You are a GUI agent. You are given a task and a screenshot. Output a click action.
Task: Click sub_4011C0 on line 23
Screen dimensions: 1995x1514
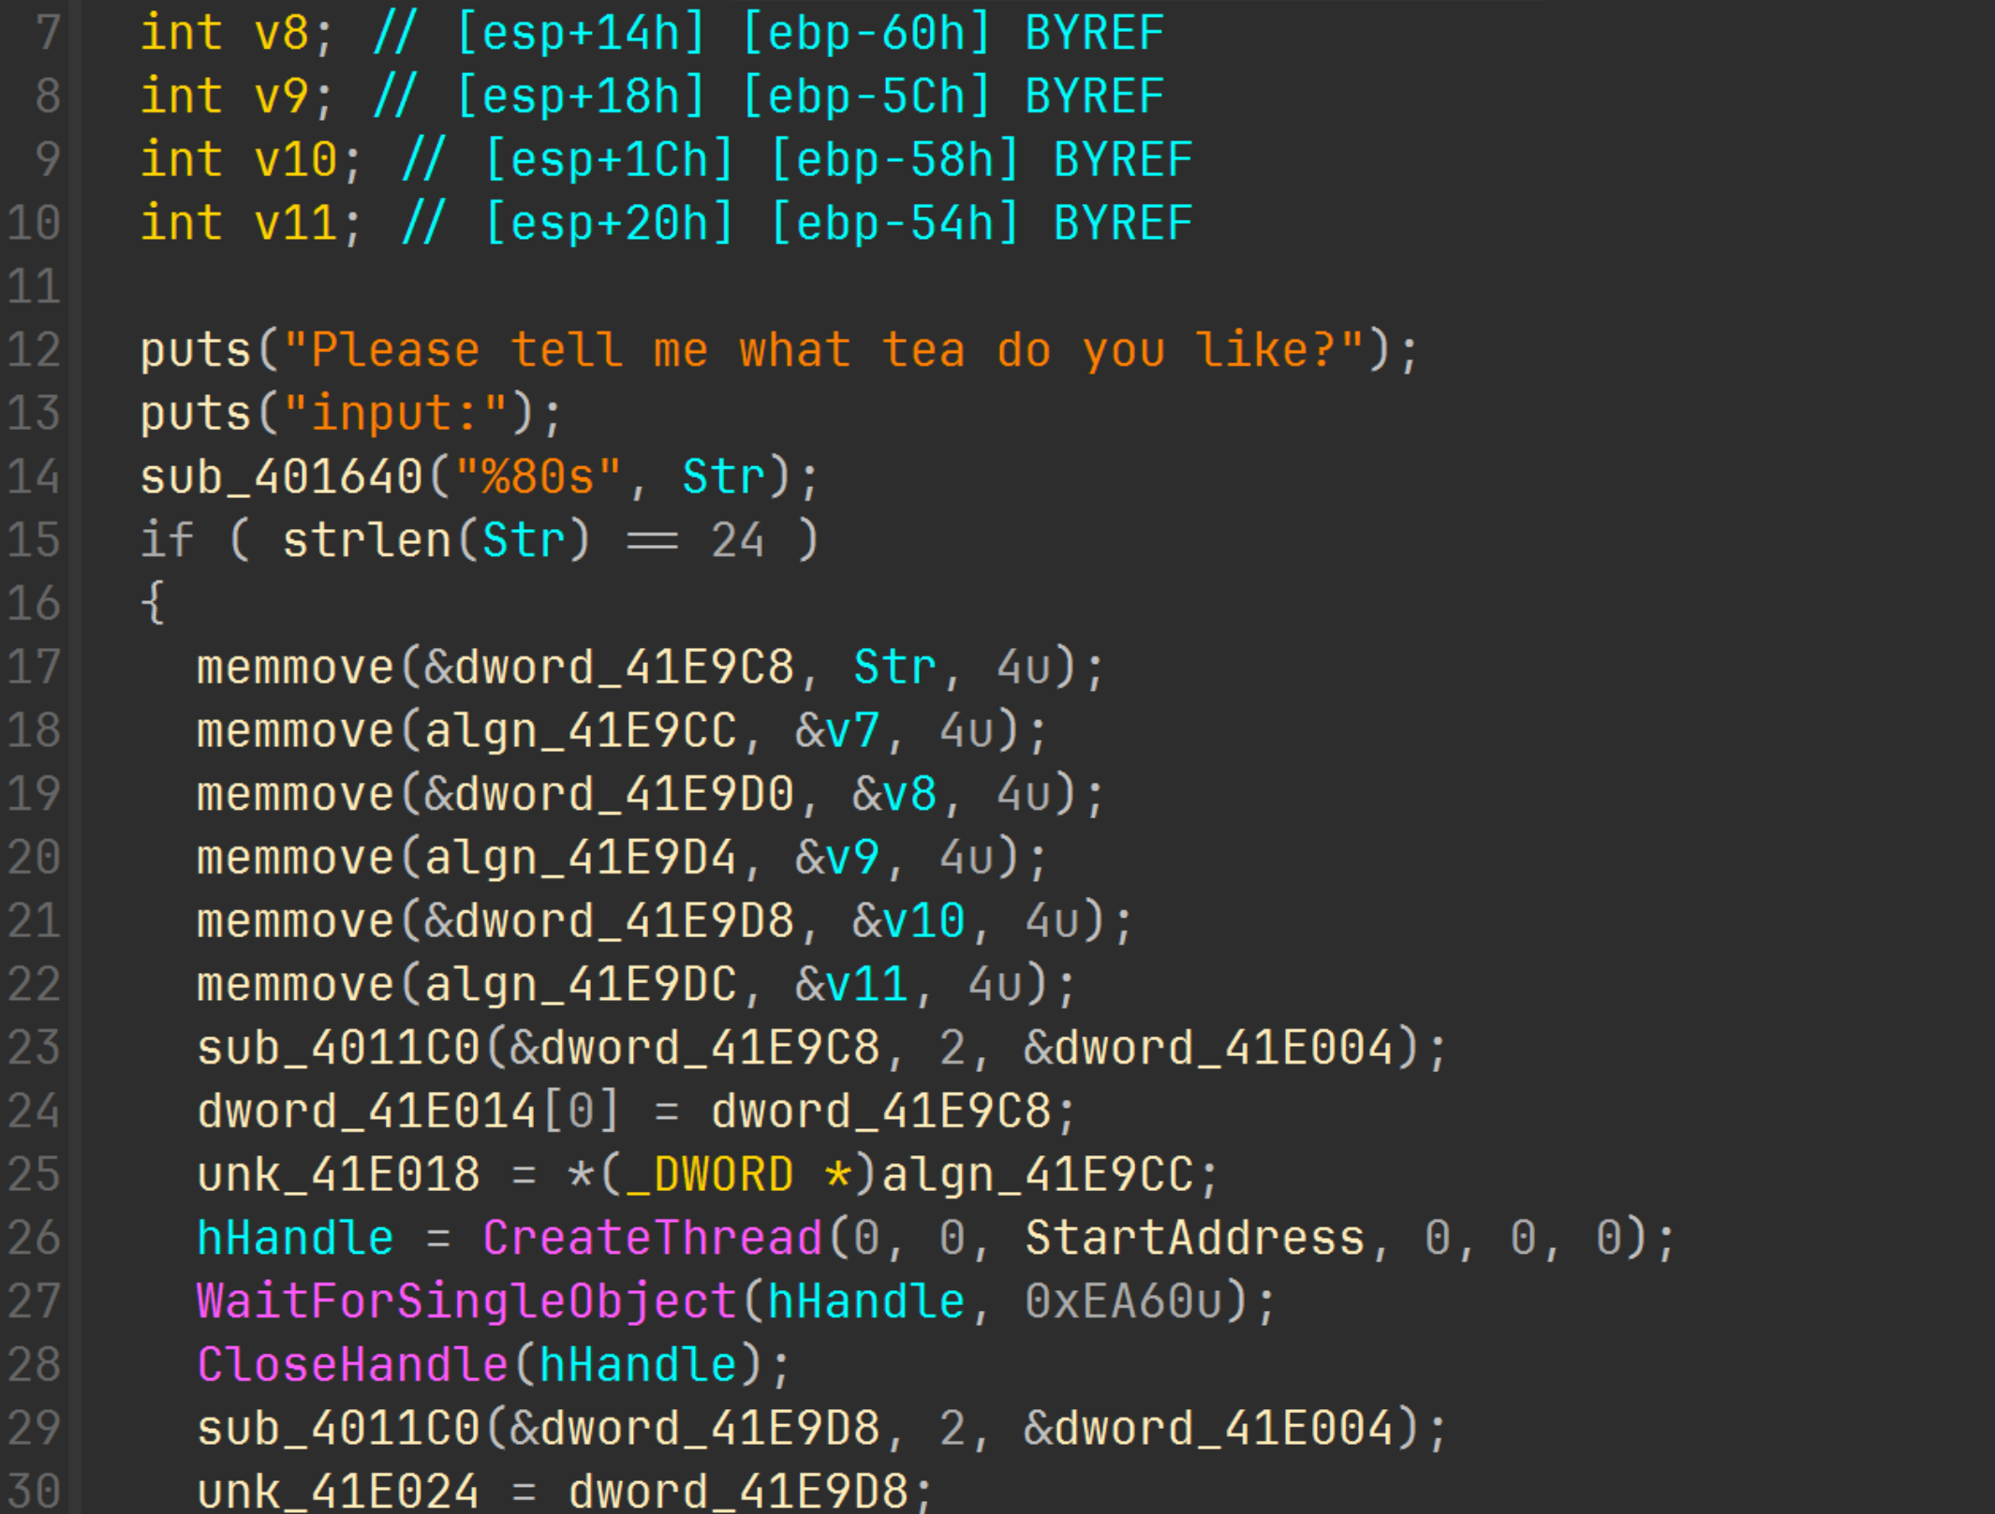(x=338, y=1048)
